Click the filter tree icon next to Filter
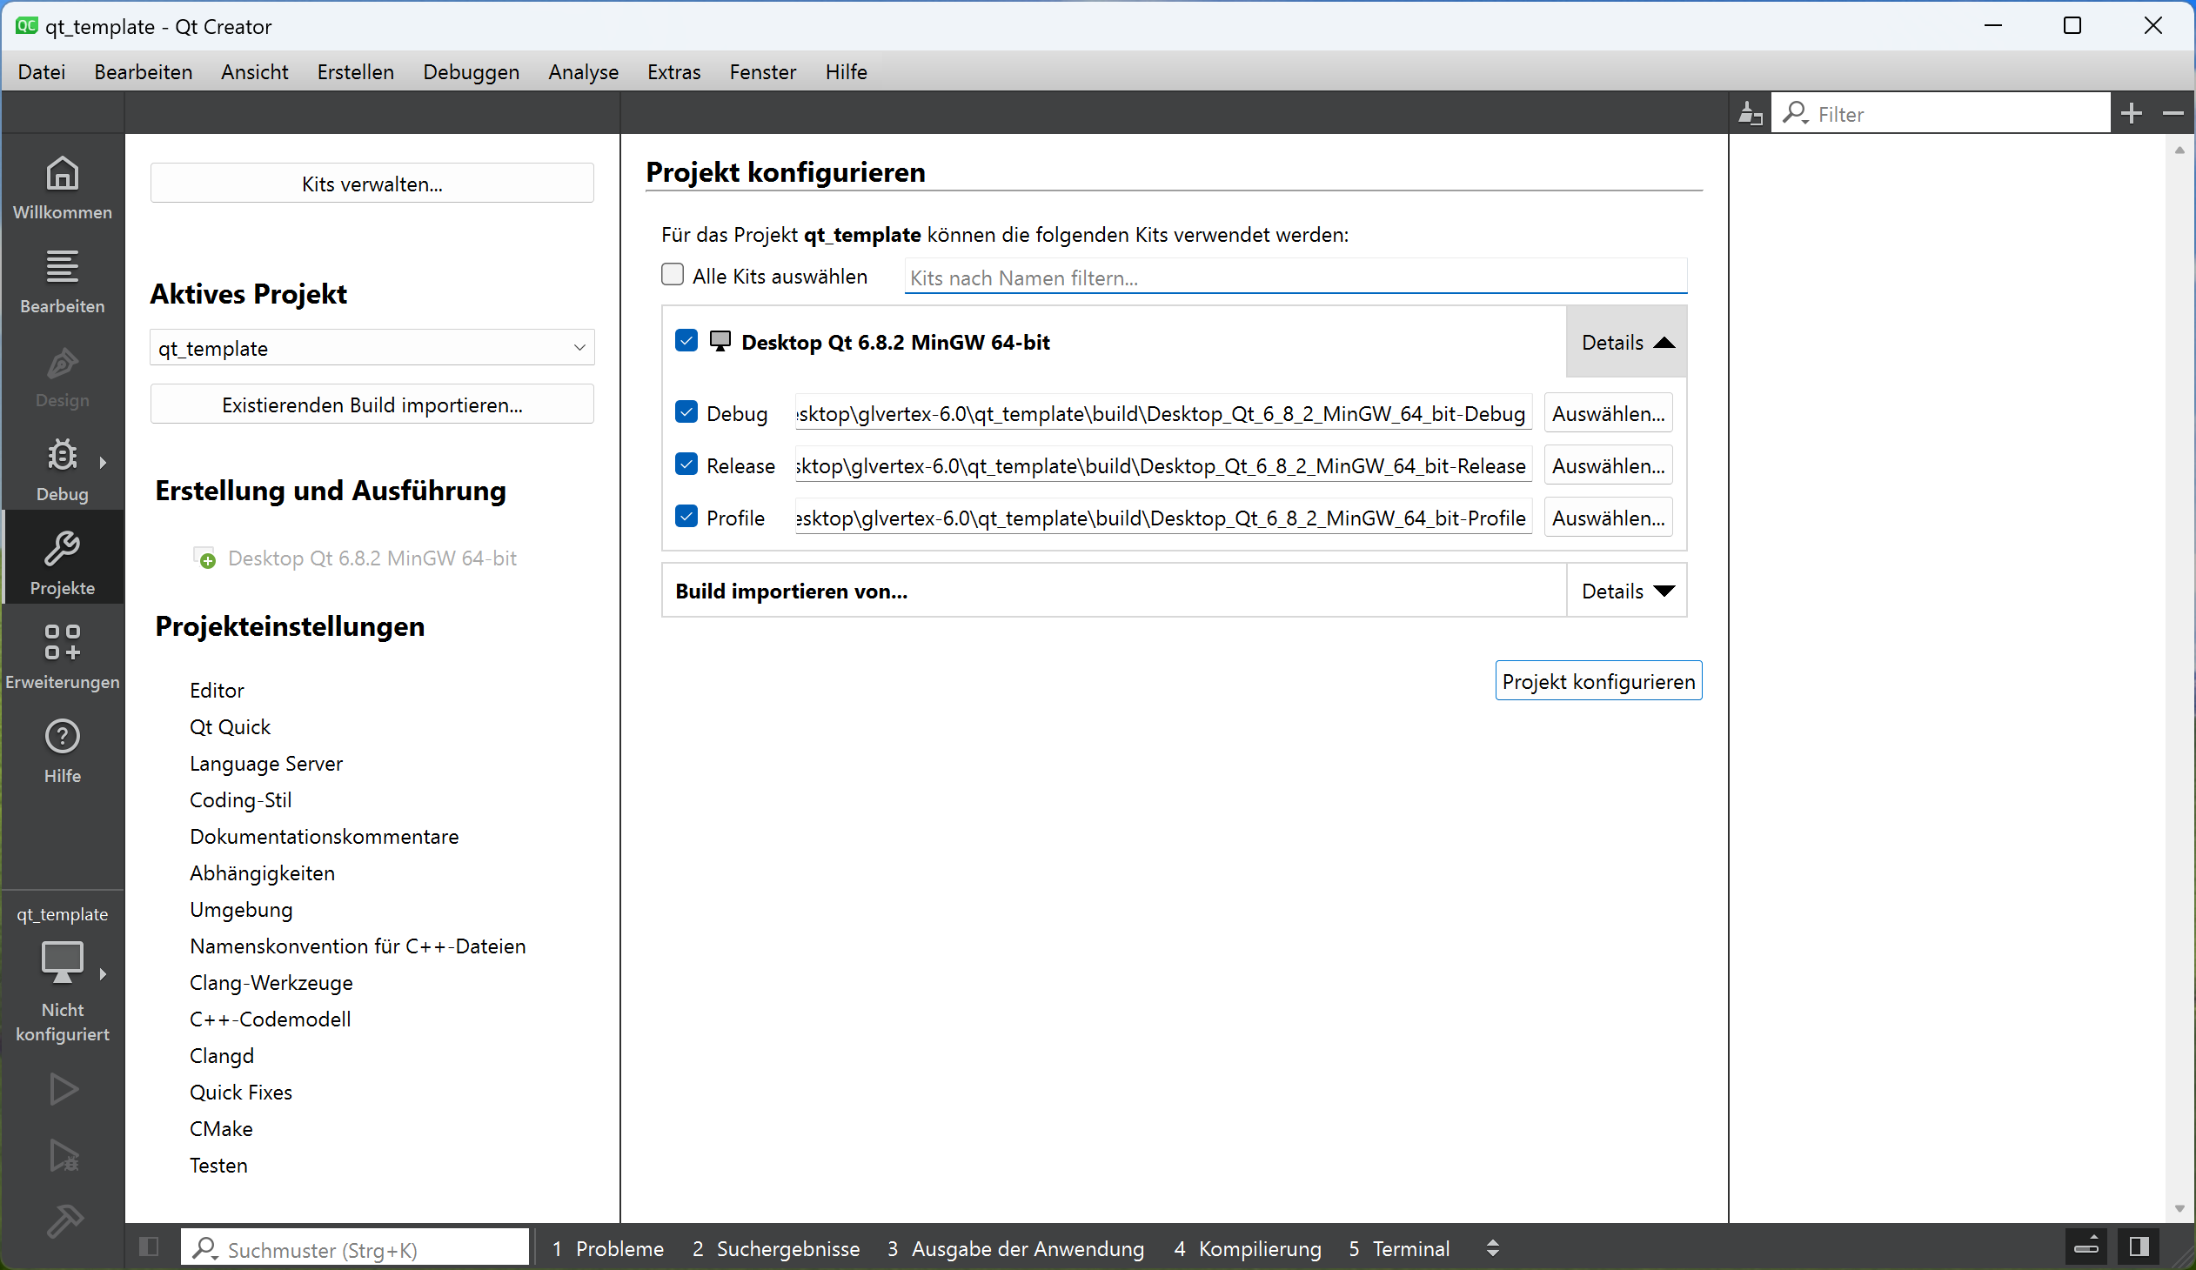The image size is (2196, 1270). pos(1750,113)
